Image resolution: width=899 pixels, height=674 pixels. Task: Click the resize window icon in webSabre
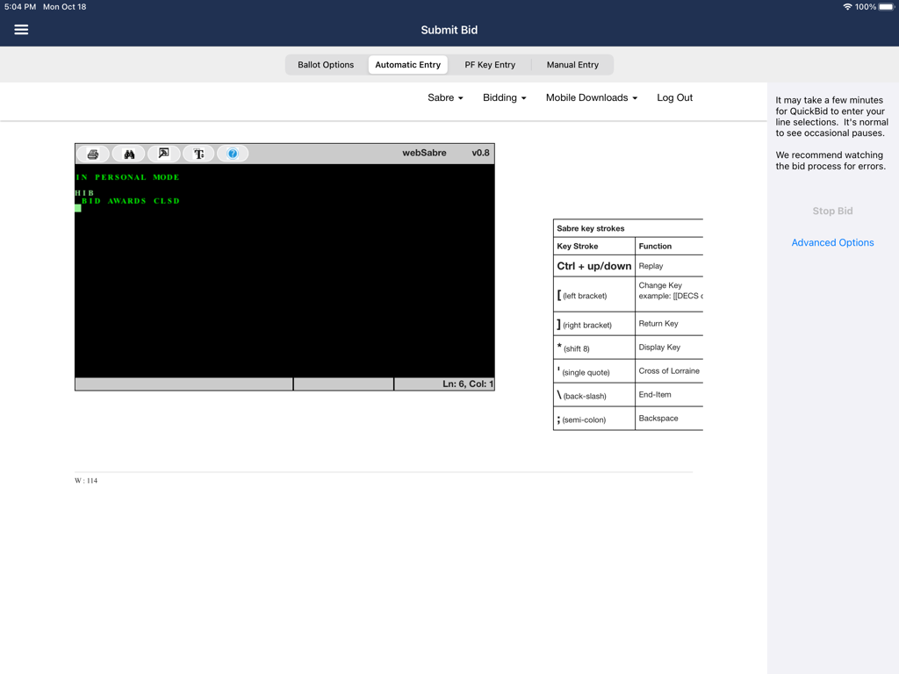click(163, 154)
